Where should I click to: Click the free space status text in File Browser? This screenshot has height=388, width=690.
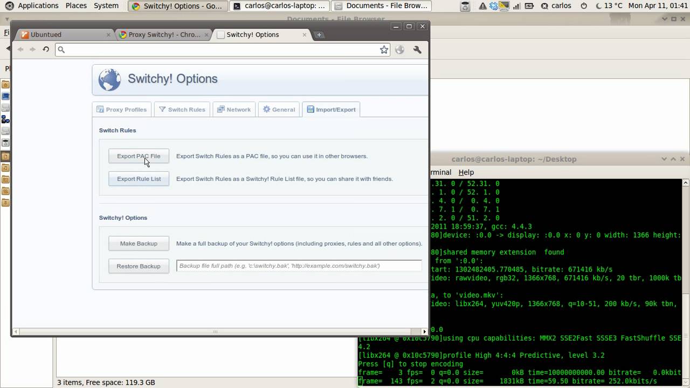point(106,382)
